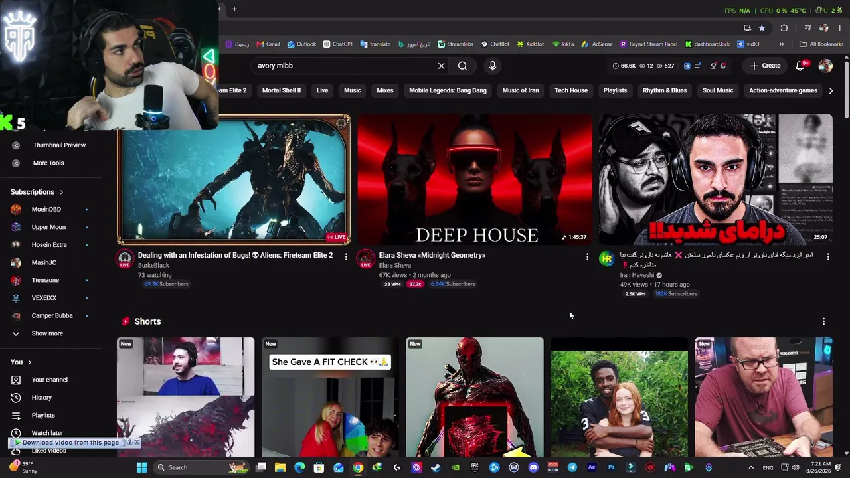Open File Explorer from the taskbar
The height and width of the screenshot is (478, 850).
point(280,467)
